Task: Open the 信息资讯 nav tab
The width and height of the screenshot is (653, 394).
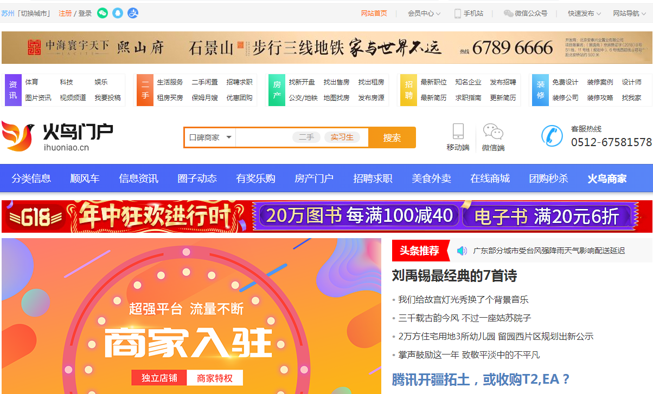Action: (138, 179)
